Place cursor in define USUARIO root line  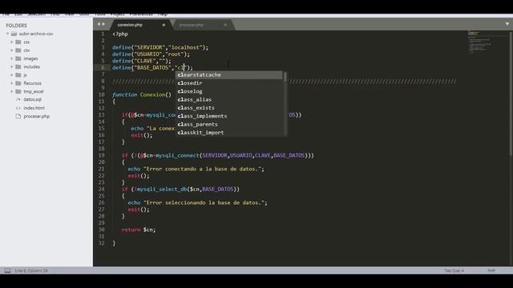151,54
